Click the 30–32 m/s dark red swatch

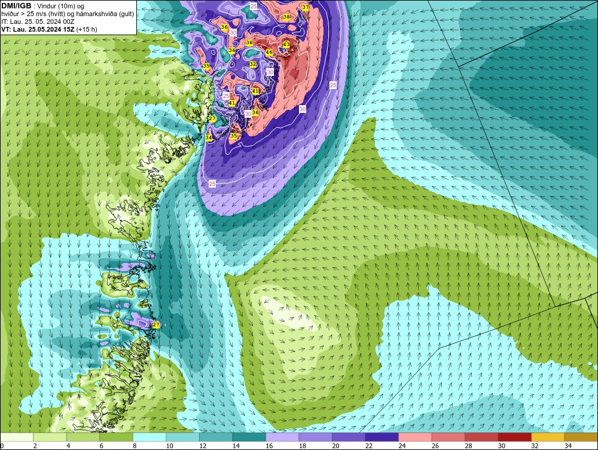pos(514,437)
